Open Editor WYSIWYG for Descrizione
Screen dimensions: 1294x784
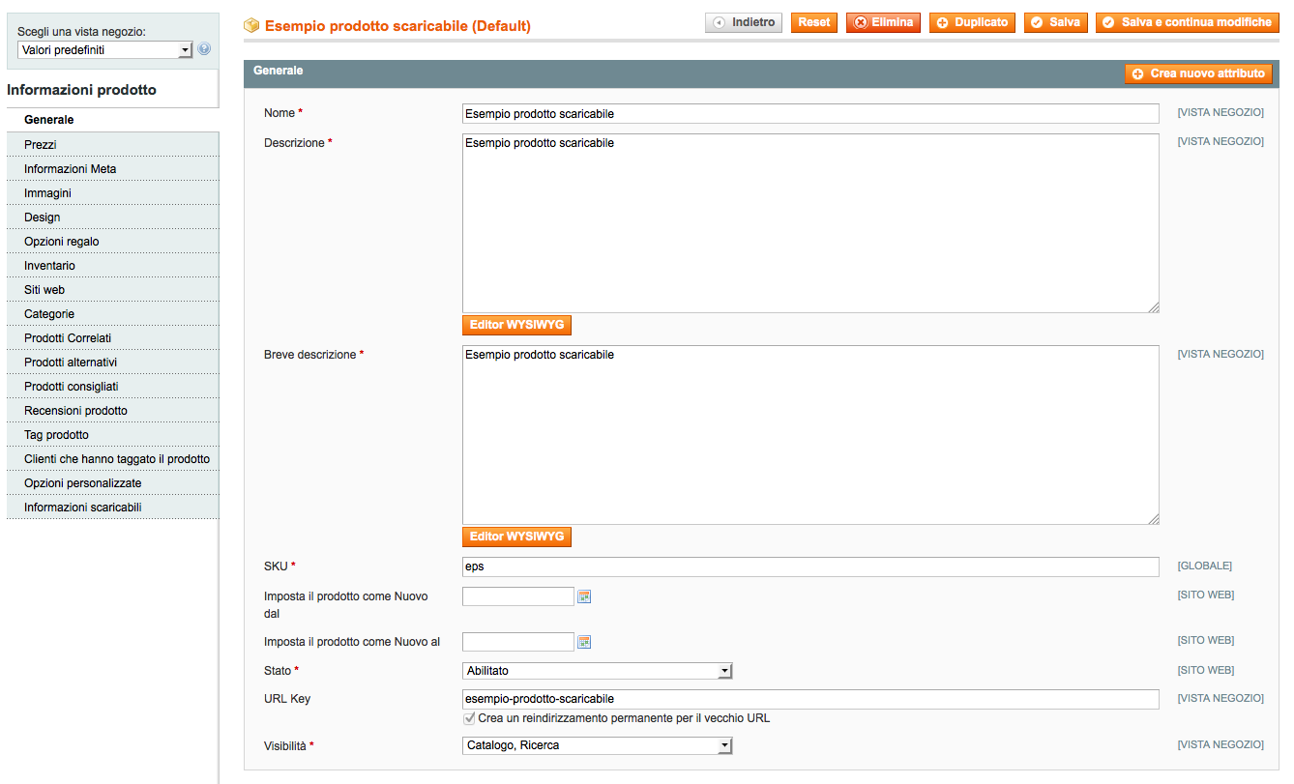point(516,325)
